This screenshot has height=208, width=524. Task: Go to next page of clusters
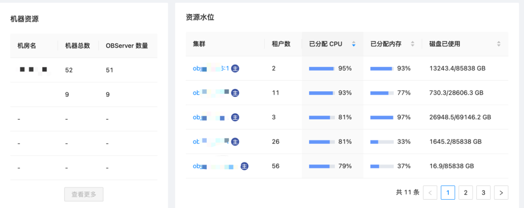point(501,193)
